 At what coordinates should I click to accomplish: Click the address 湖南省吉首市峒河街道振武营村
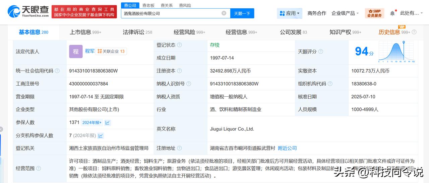(x=243, y=148)
